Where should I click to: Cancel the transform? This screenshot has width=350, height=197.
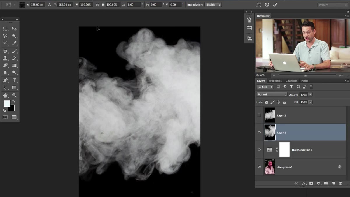pos(267,5)
